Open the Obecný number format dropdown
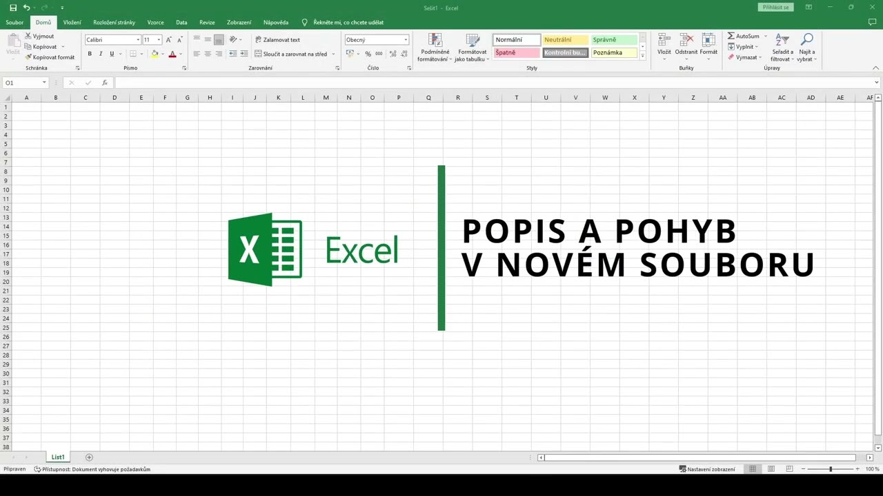883x496 pixels. 405,40
